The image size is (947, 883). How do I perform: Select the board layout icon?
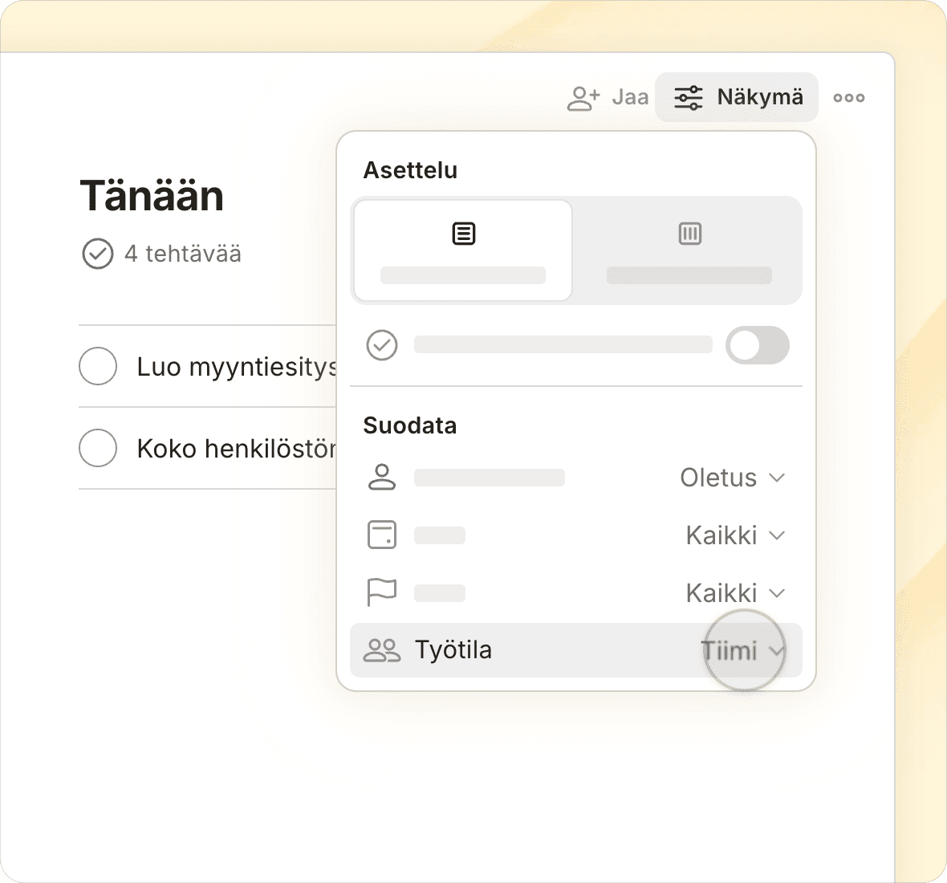pos(689,234)
